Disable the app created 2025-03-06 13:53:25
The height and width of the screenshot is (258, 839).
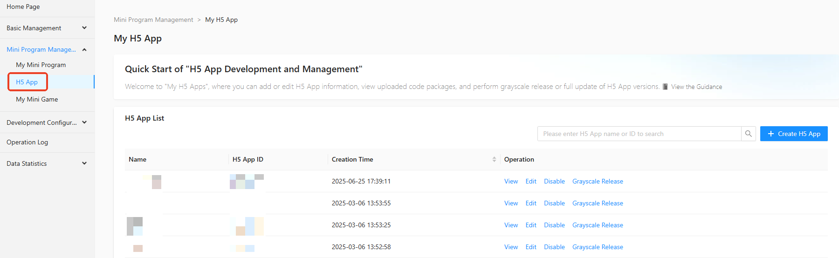tap(554, 225)
